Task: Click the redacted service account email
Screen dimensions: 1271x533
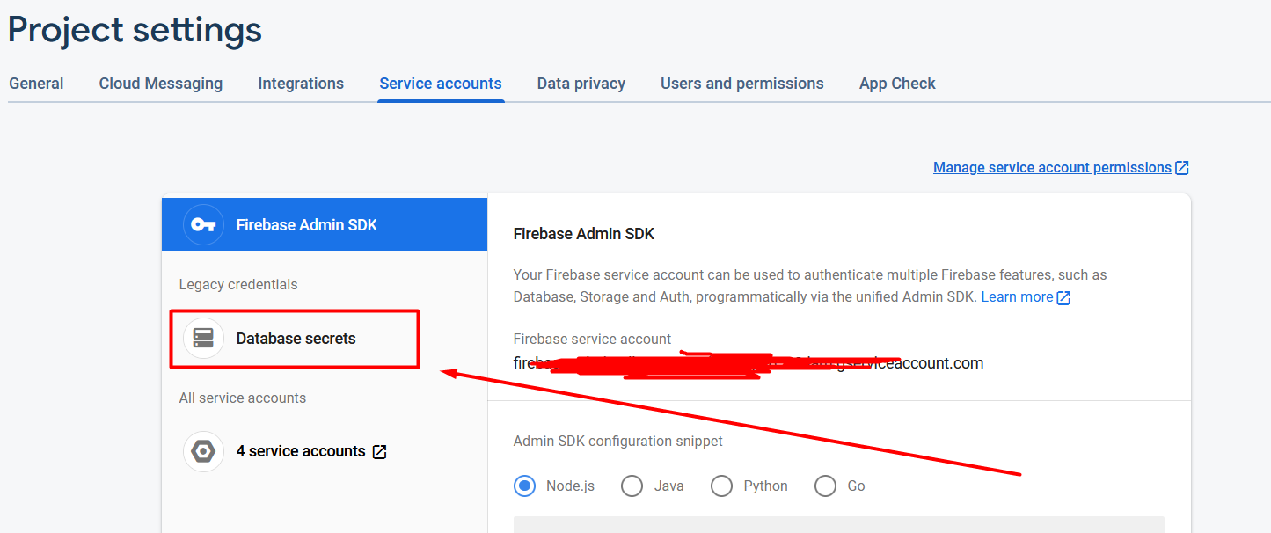Action: click(749, 362)
